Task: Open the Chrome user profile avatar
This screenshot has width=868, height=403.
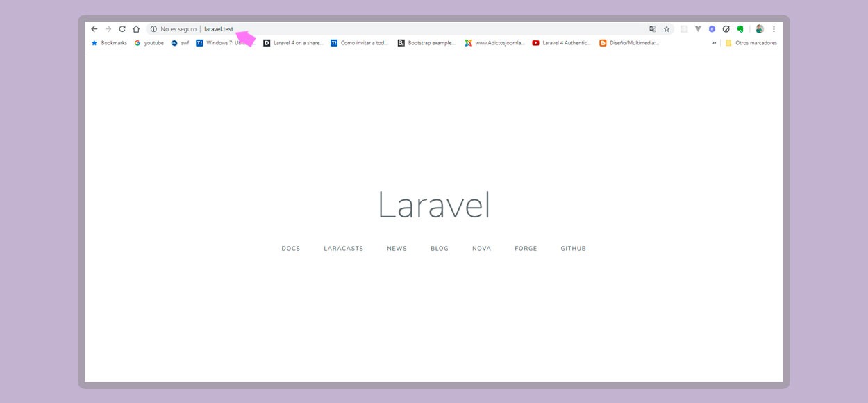Action: click(760, 29)
